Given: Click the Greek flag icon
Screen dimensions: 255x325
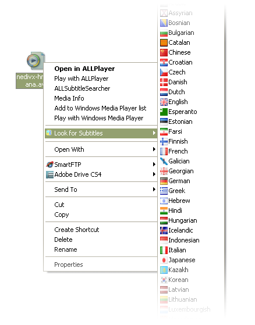Looking at the screenshot, I should click(164, 191).
